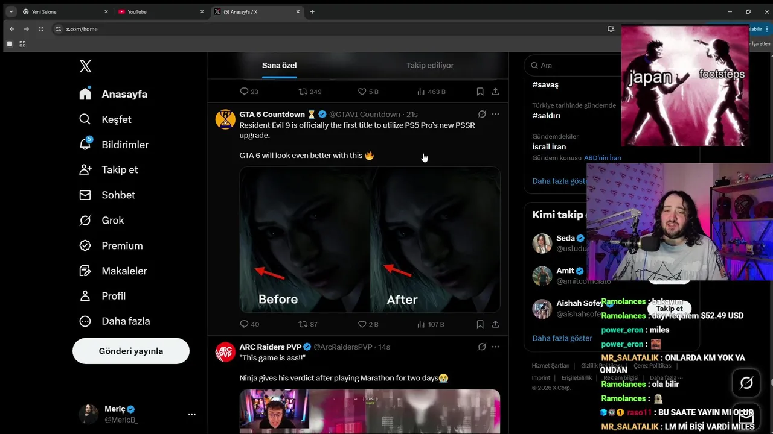
Task: Open floating messages envelope button
Action: tap(746, 418)
